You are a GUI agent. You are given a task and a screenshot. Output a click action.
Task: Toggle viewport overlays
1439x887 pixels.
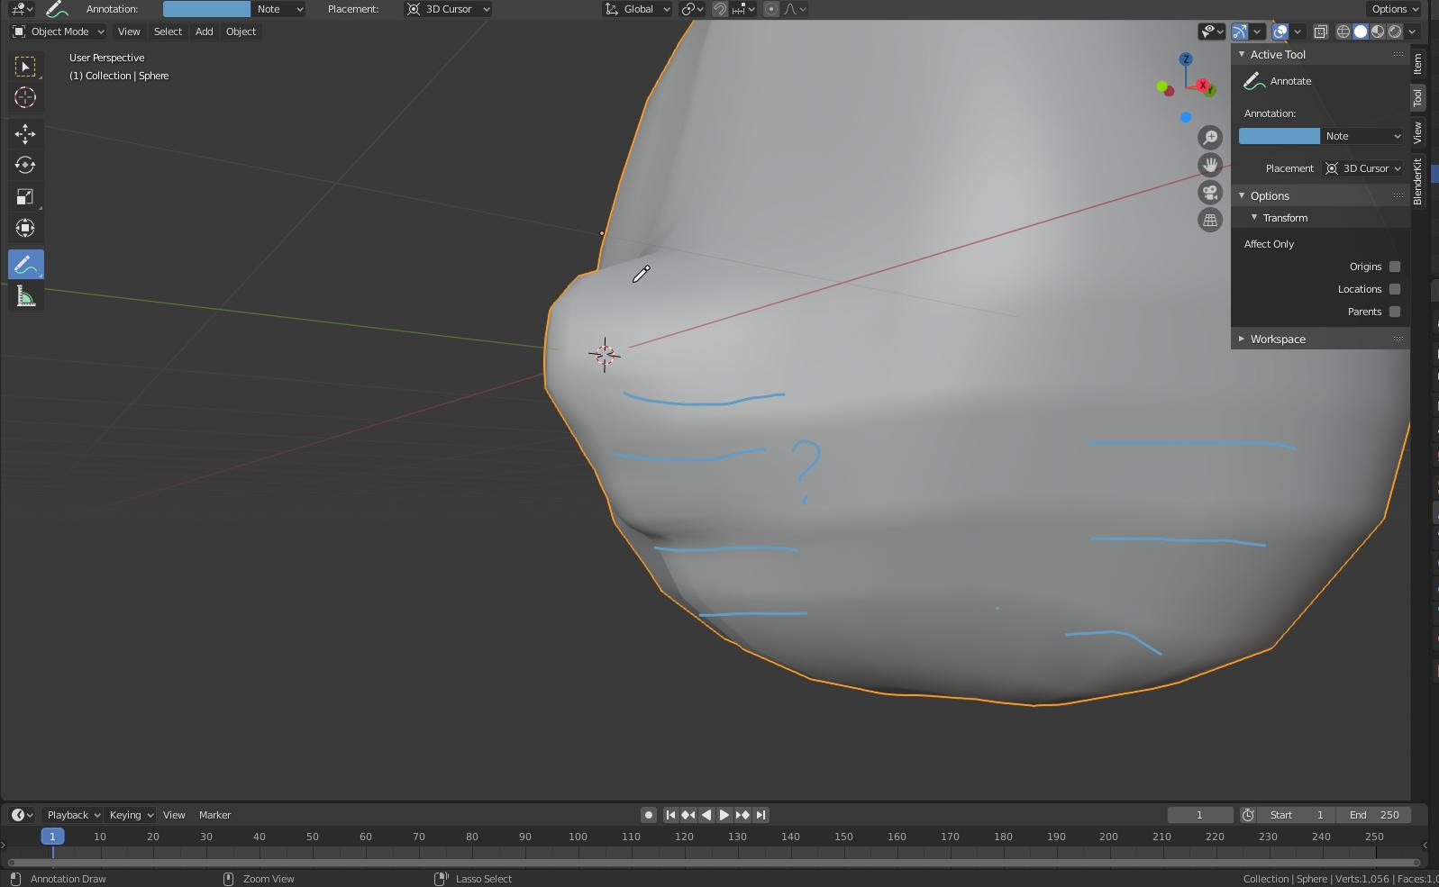click(x=1280, y=32)
